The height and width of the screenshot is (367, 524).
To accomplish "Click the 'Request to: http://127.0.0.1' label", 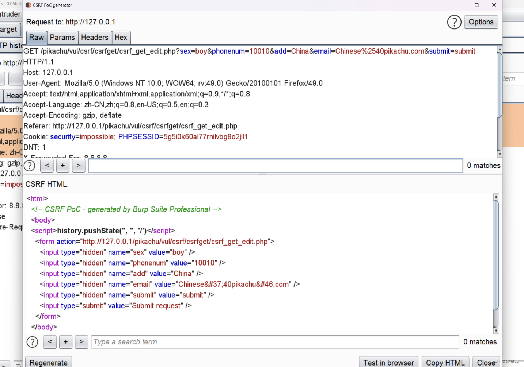I will pyautogui.click(x=71, y=22).
